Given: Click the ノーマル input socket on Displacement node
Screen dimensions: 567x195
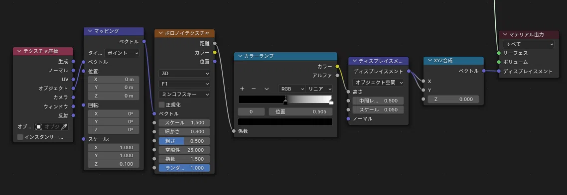Looking at the screenshot, I should [x=348, y=118].
